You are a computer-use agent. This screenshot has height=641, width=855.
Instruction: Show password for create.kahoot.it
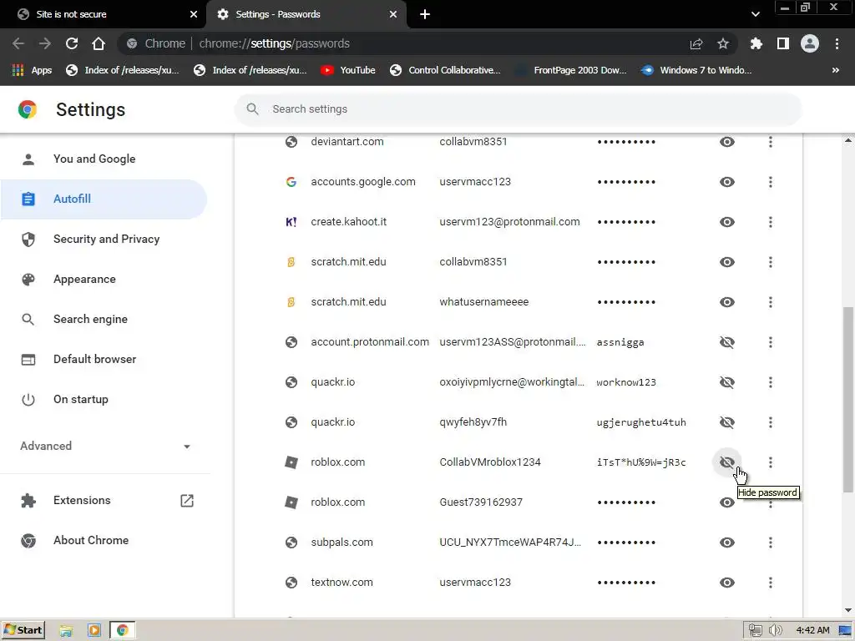[x=727, y=222]
